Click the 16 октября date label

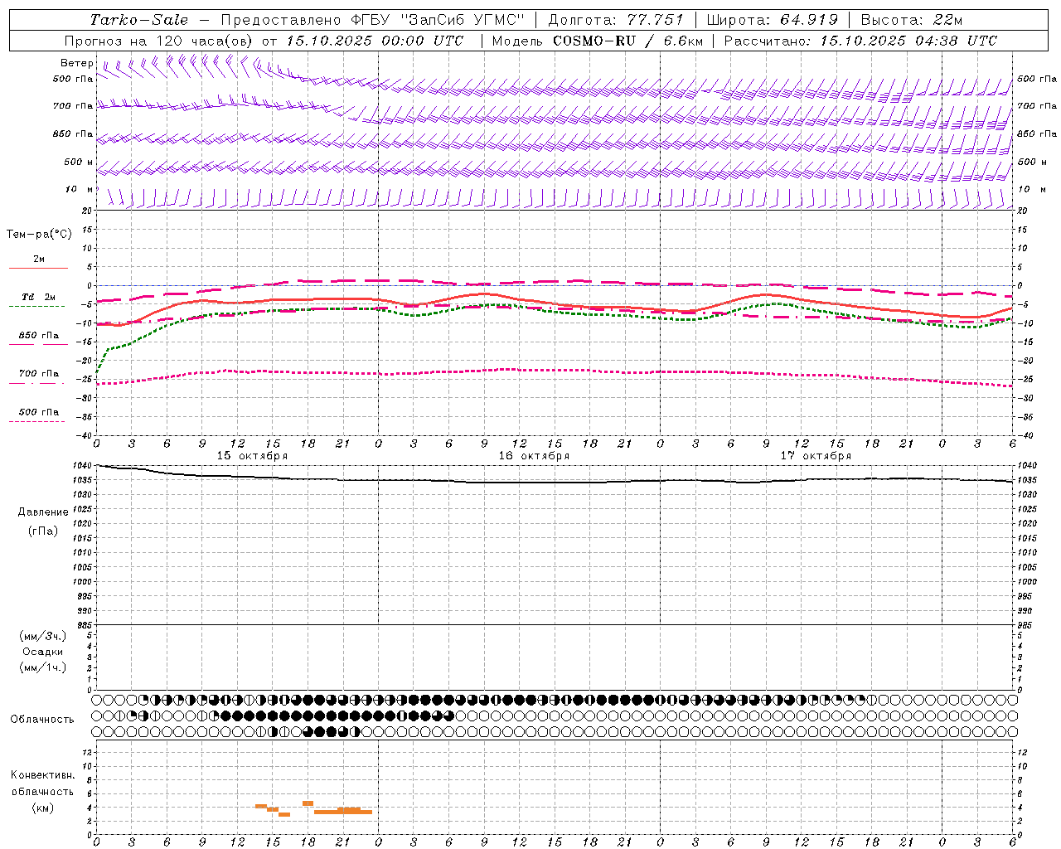(x=534, y=455)
